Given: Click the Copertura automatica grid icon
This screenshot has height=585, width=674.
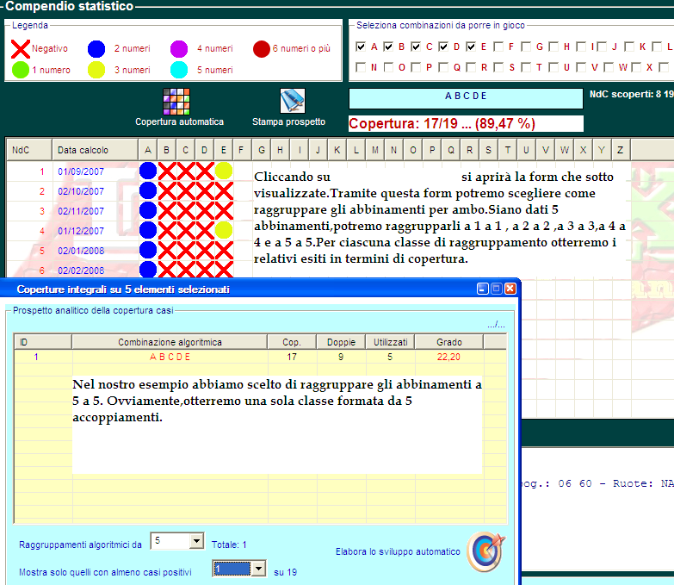Looking at the screenshot, I should (x=176, y=102).
